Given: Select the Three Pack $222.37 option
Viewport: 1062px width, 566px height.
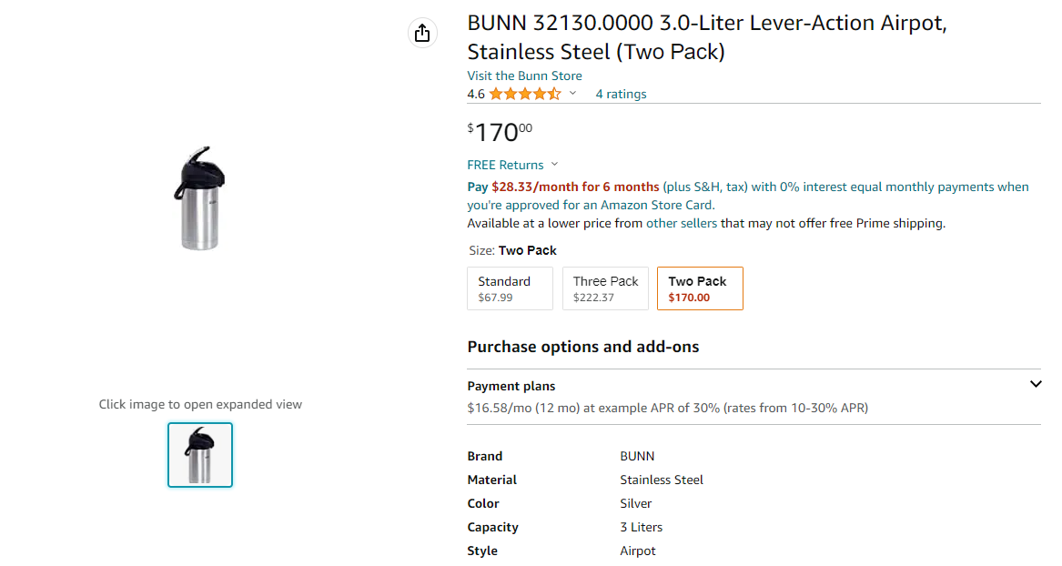Looking at the screenshot, I should tap(605, 288).
